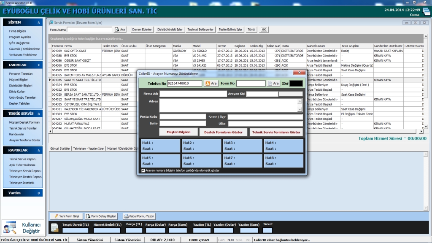The height and width of the screenshot is (243, 432).
Task: Click the Posta Kodu field
Action: 183,117
